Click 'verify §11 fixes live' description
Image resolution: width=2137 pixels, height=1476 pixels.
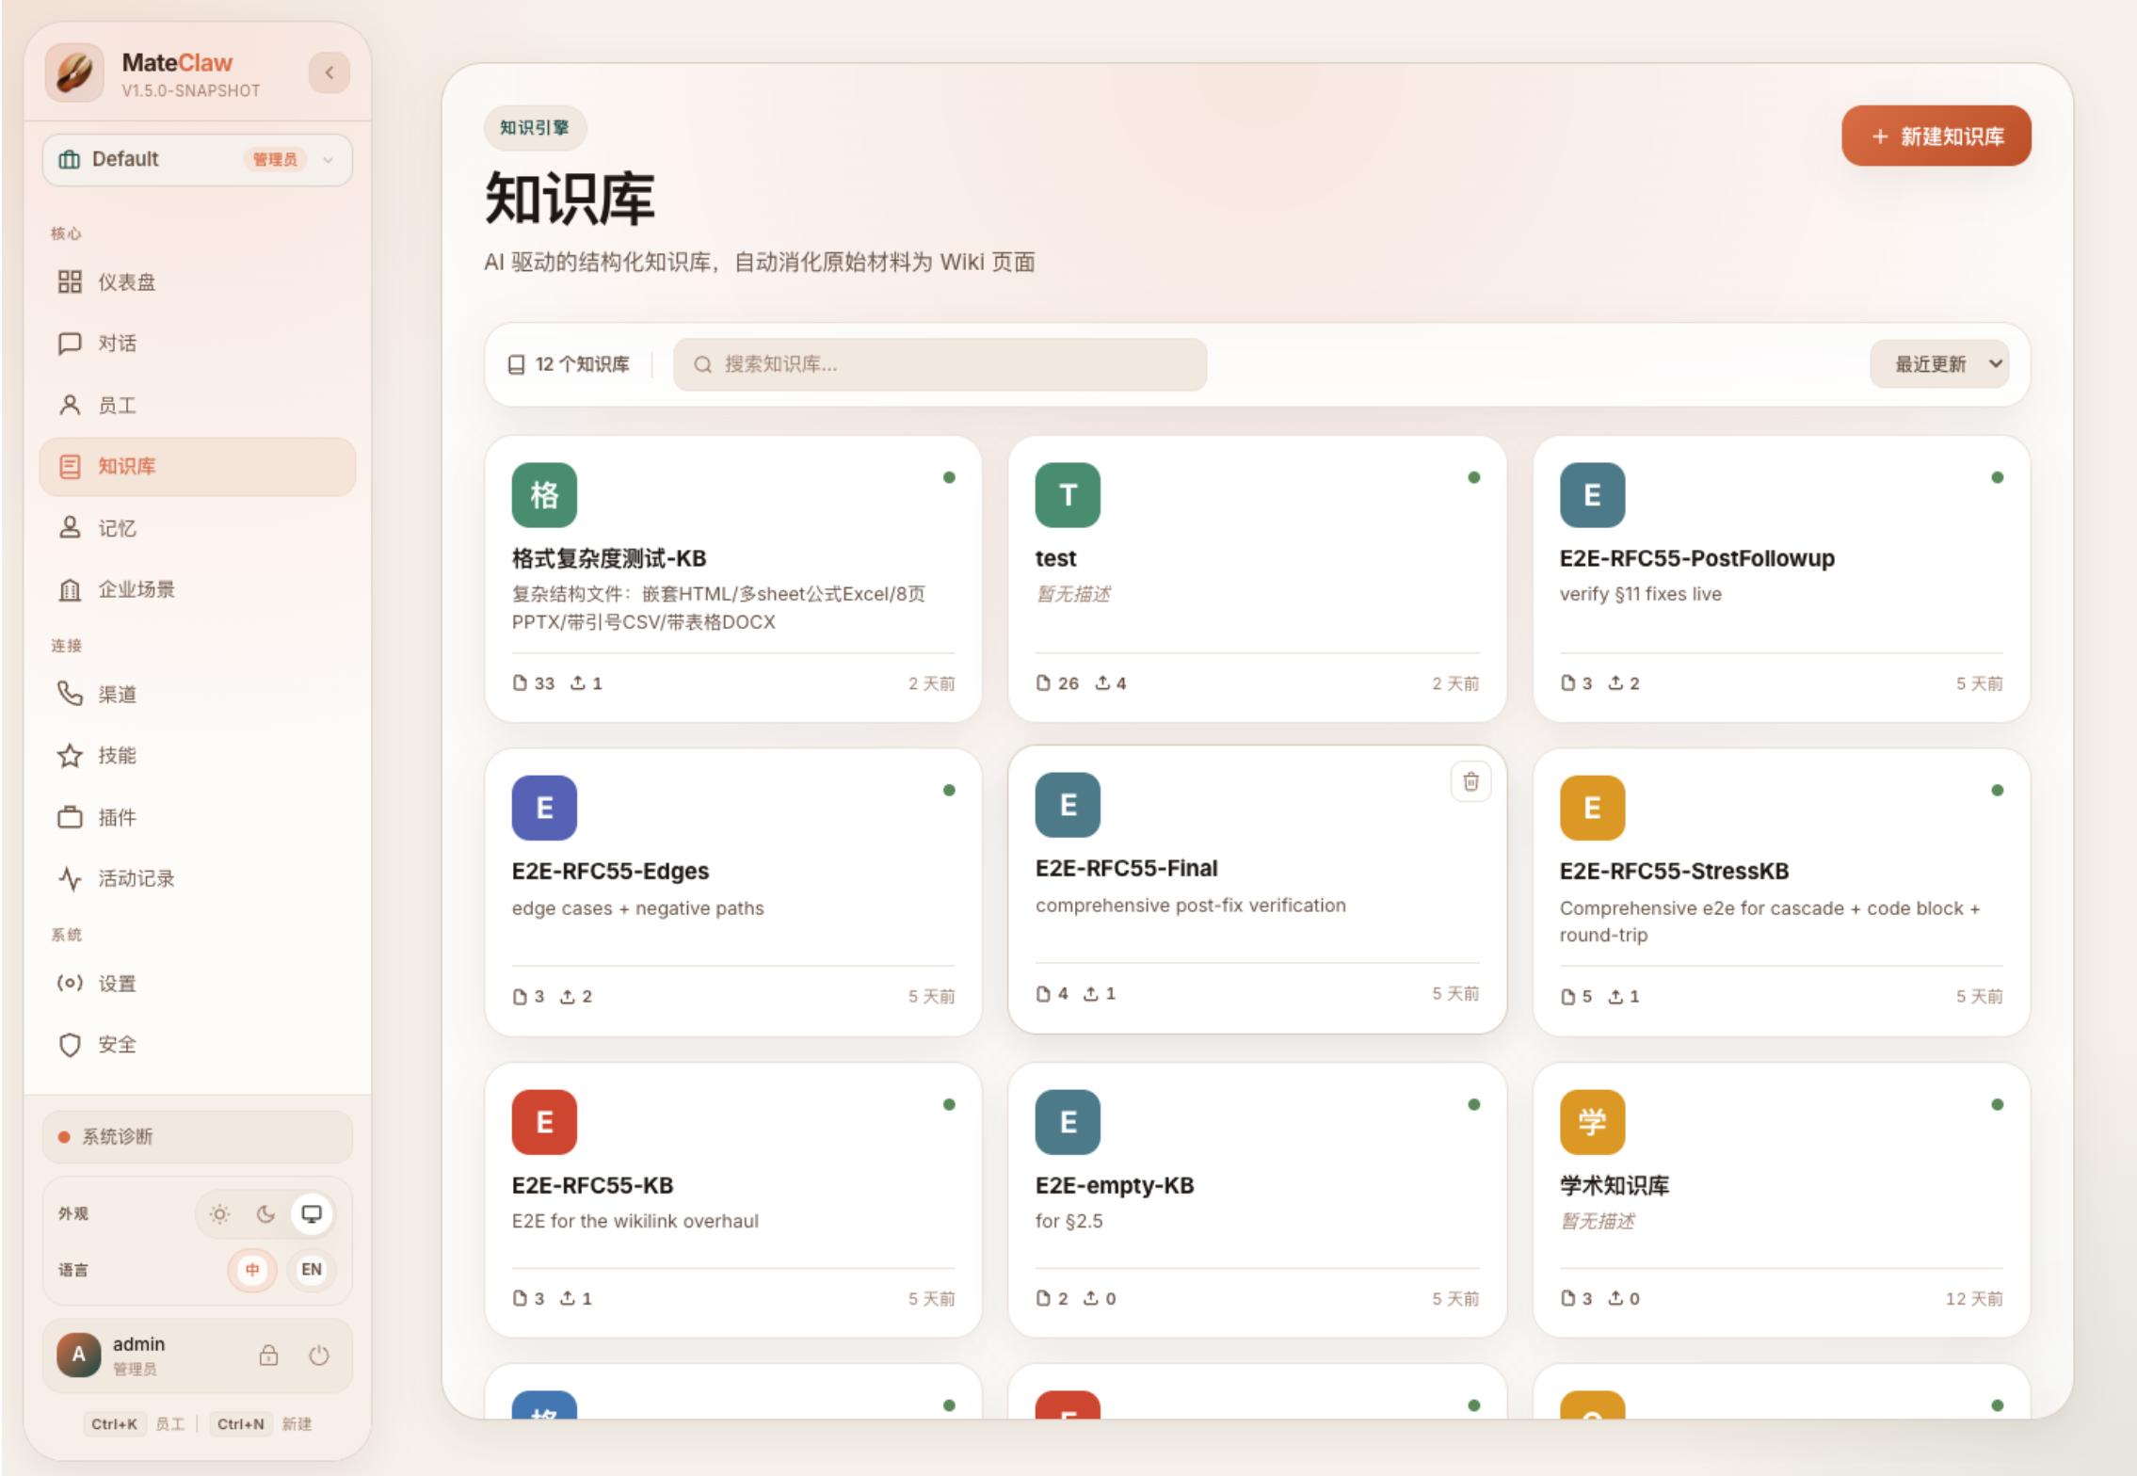click(1640, 594)
